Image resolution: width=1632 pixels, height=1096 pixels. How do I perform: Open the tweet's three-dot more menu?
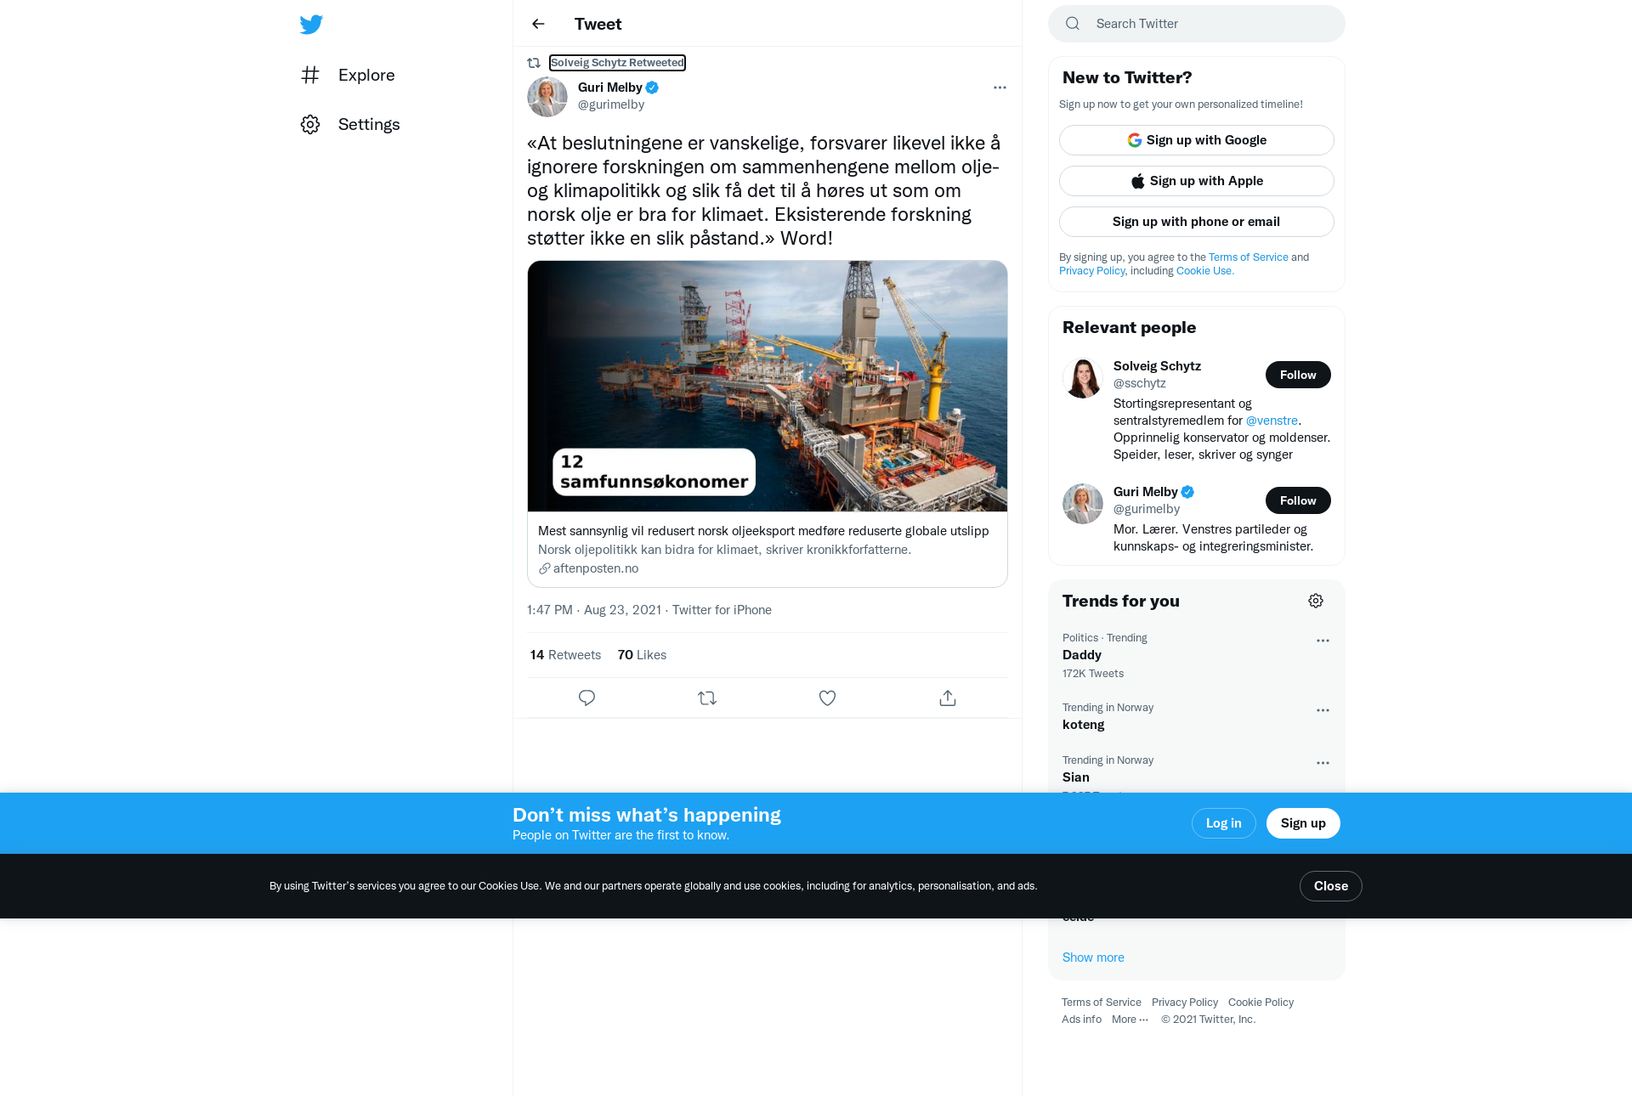coord(1000,88)
